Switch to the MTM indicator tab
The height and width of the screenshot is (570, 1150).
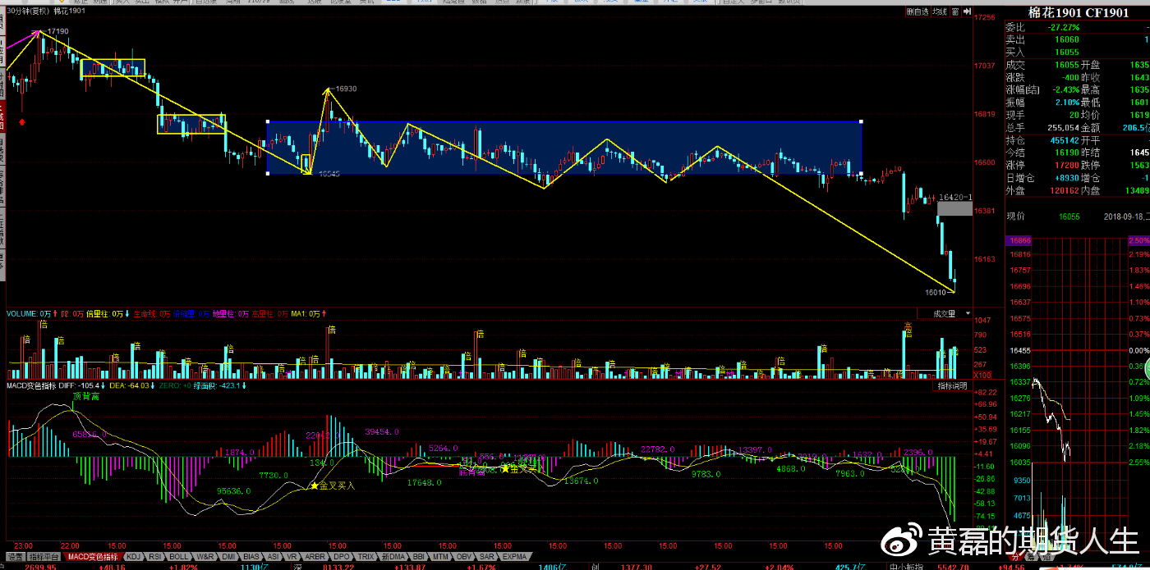click(x=441, y=557)
